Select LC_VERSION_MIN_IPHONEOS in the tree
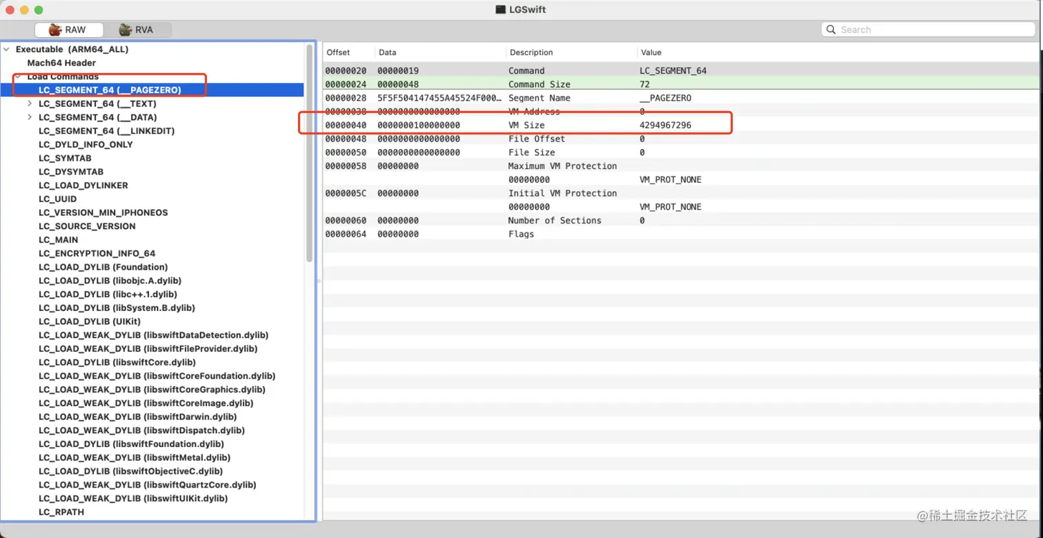 tap(103, 212)
